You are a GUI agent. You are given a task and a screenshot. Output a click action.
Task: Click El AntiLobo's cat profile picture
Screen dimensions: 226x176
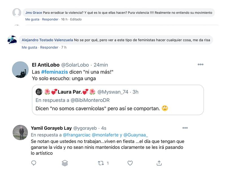pos(20,70)
